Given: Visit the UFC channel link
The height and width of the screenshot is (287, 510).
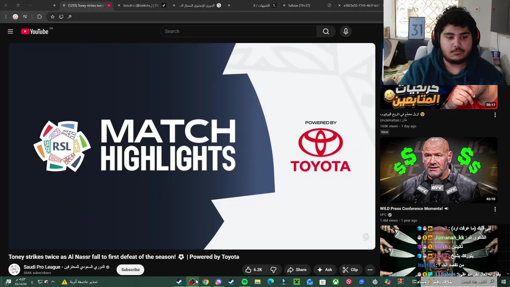Looking at the screenshot, I should tap(383, 215).
